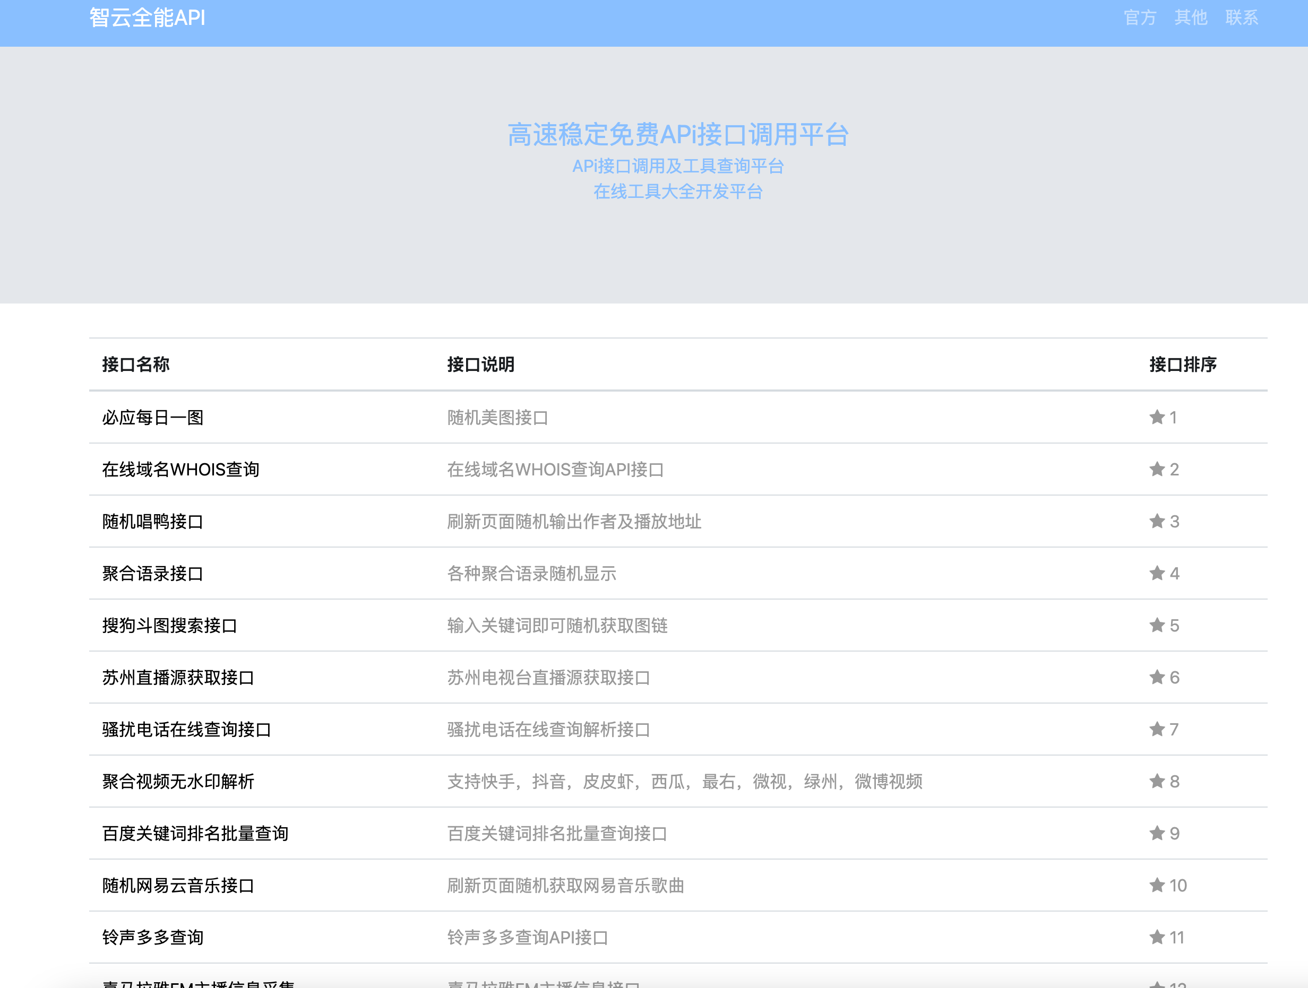The width and height of the screenshot is (1308, 988).
Task: Click the star icon beside rank 4
Action: [1157, 573]
